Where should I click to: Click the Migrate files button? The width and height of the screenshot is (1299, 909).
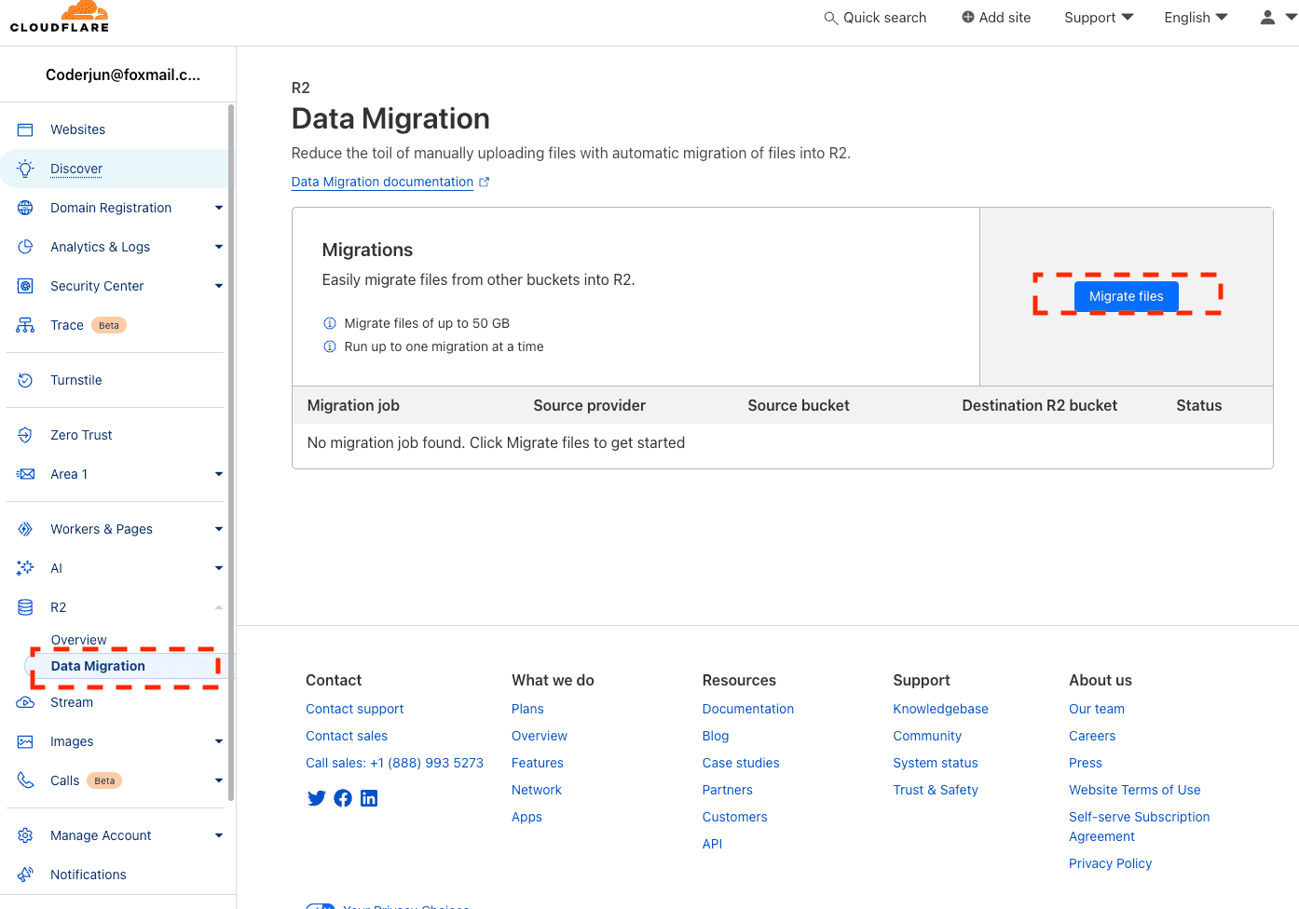[1126, 296]
